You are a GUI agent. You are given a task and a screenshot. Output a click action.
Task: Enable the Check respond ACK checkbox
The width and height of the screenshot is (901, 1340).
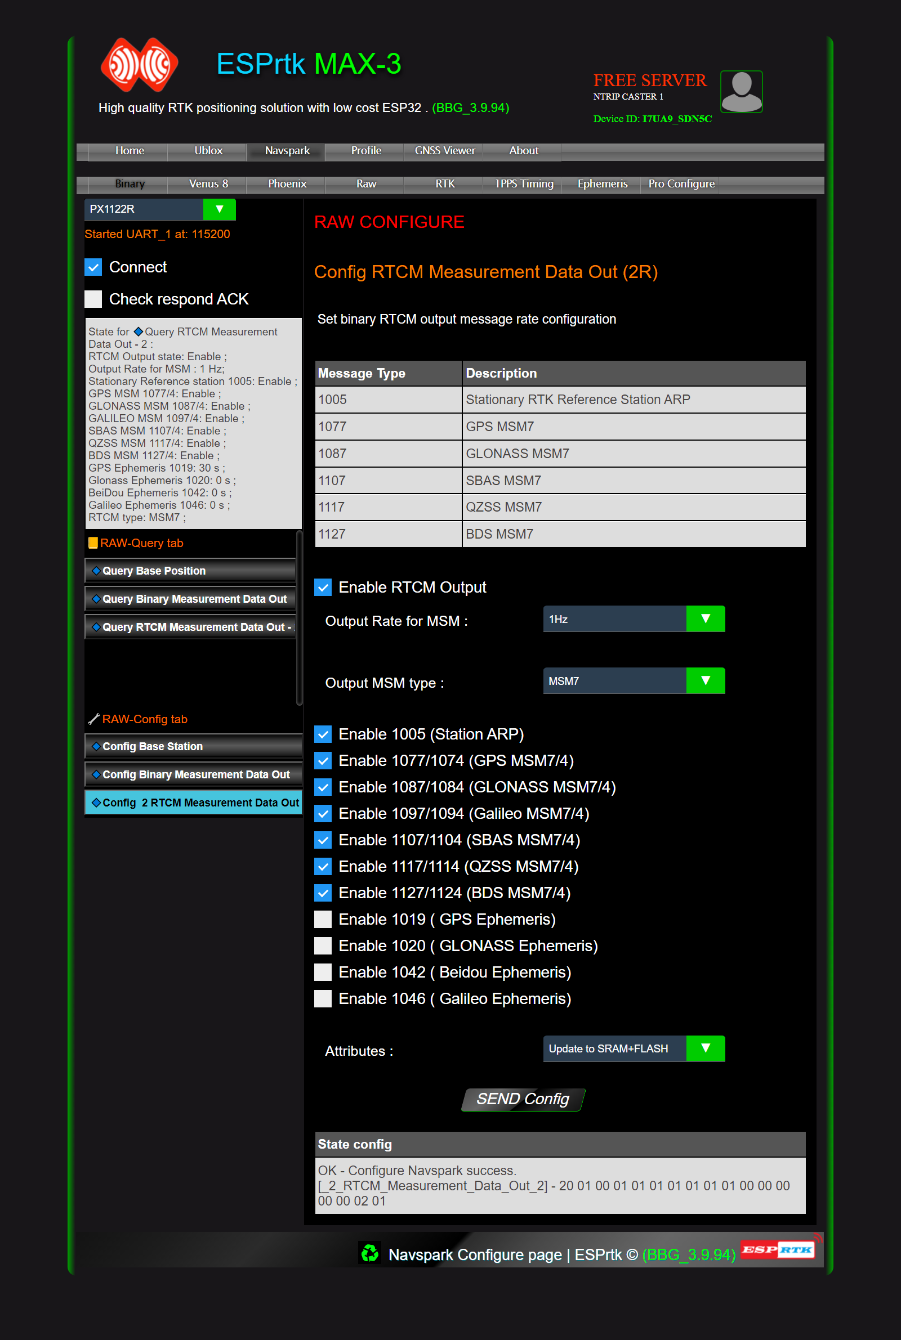(x=93, y=299)
